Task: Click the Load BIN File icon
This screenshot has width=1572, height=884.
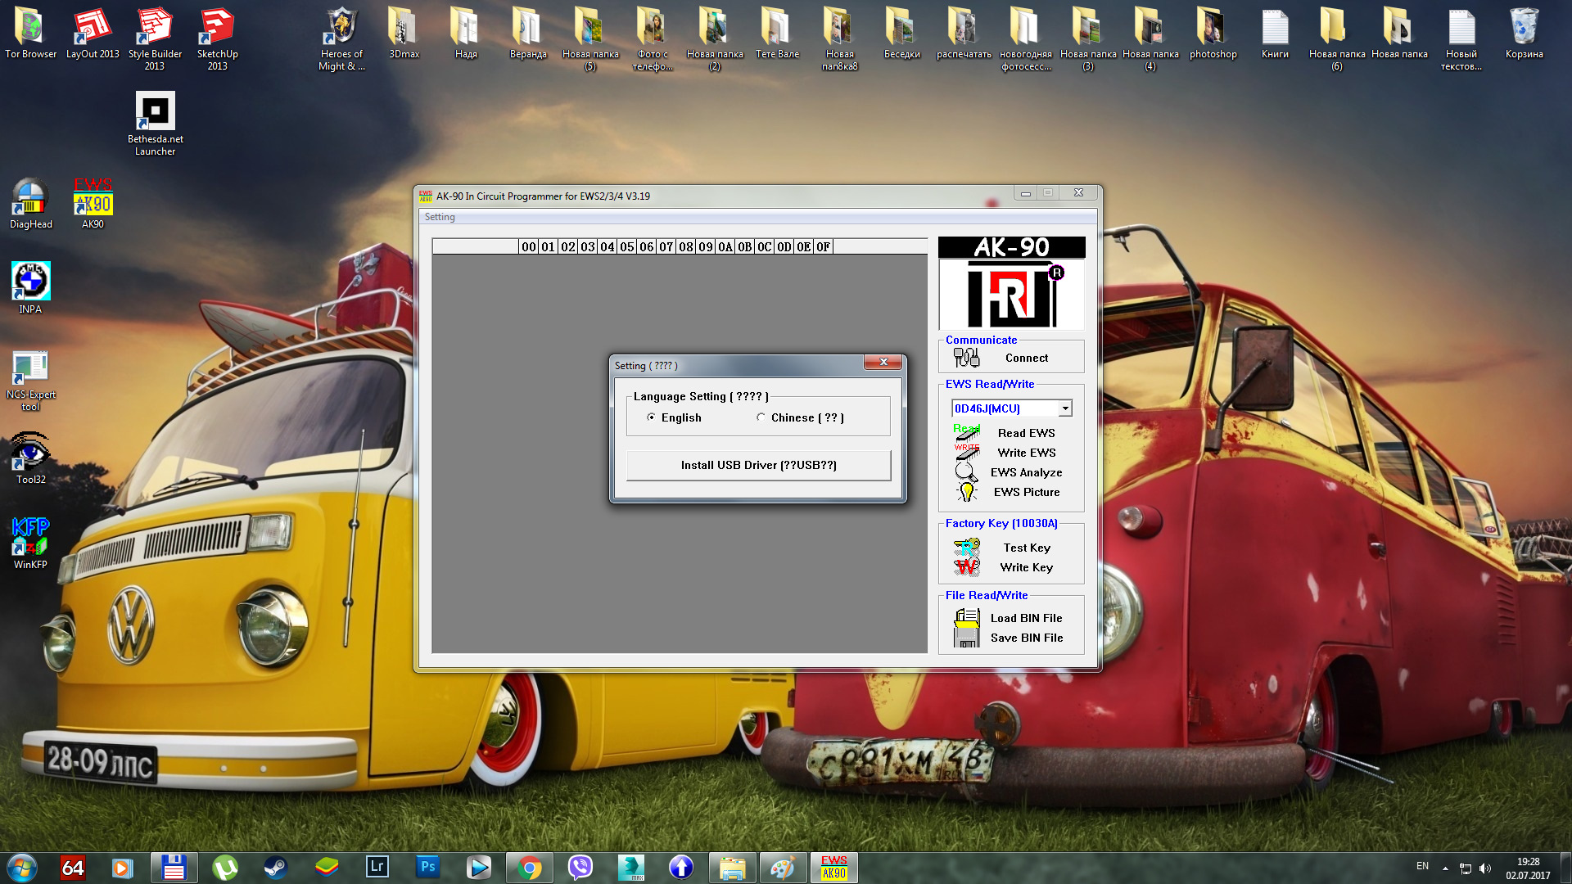Action: [x=967, y=619]
